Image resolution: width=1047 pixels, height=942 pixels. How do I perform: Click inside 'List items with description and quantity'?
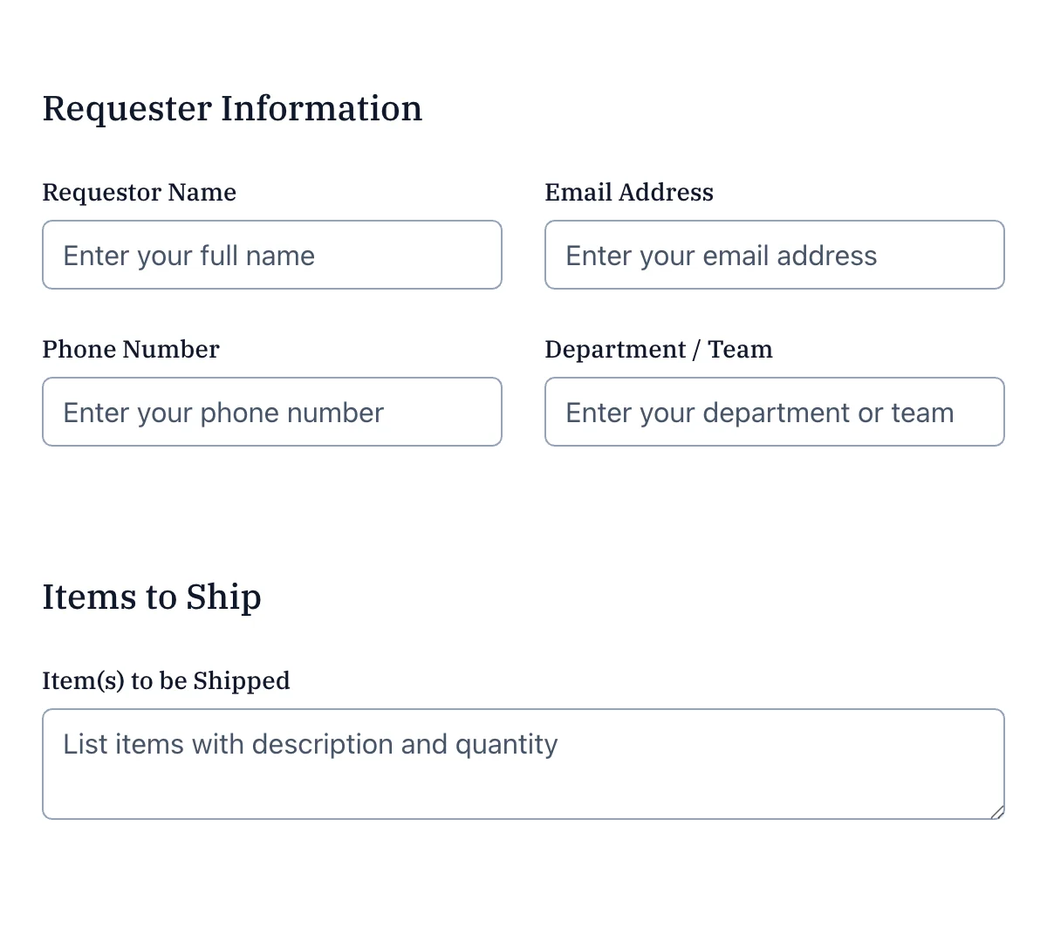(x=523, y=764)
